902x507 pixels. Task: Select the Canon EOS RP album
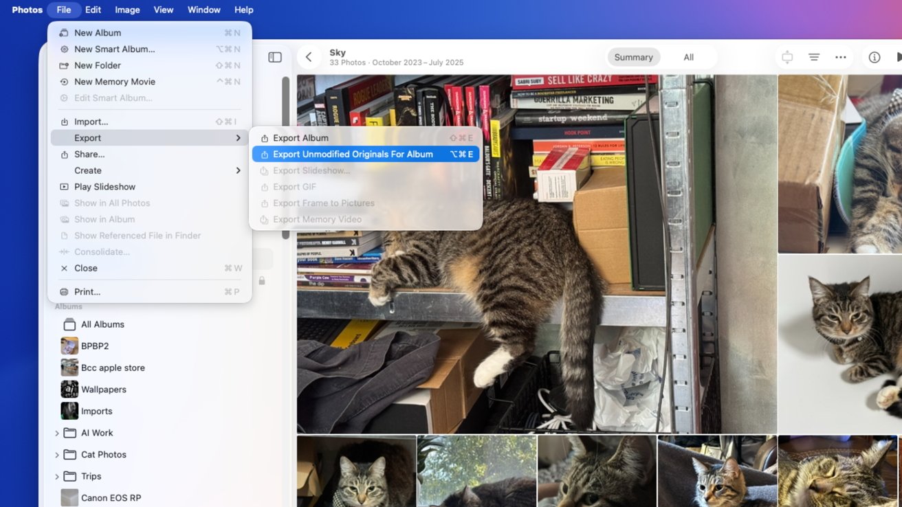coord(110,498)
